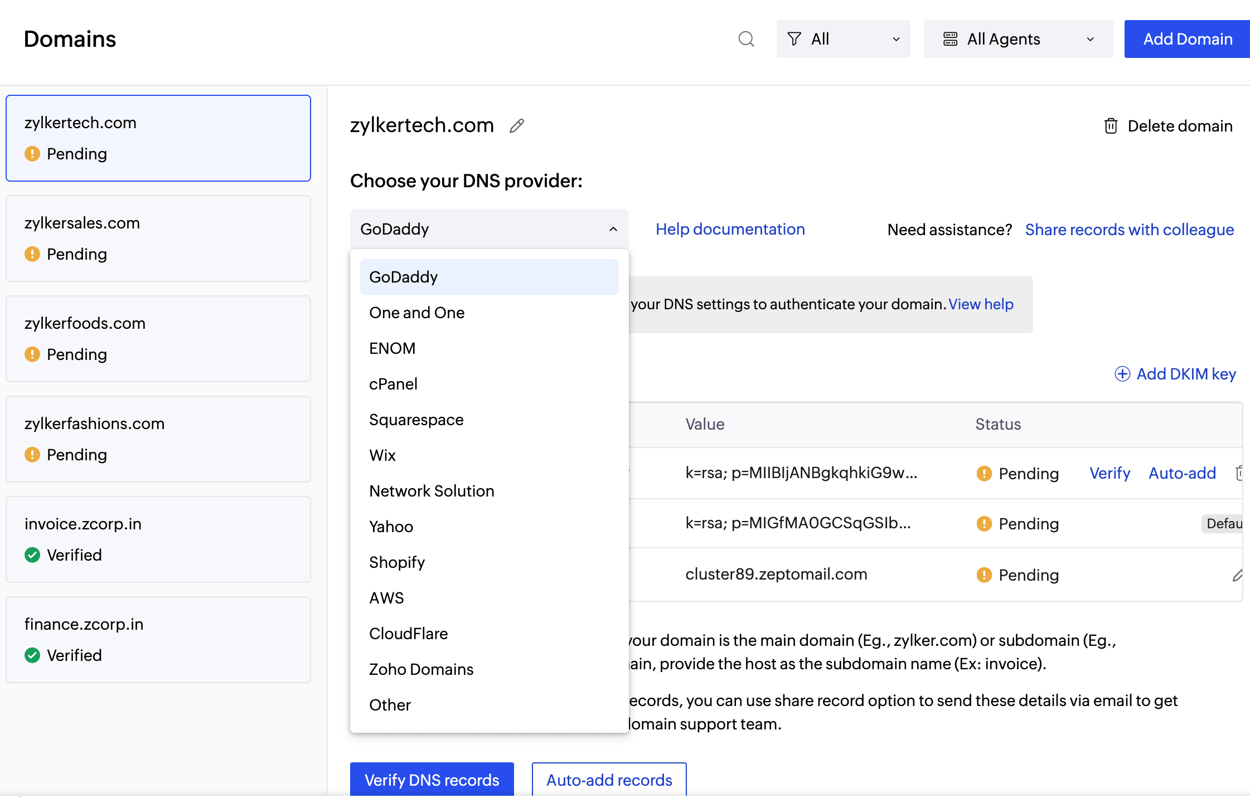
Task: Click the Delete domain label
Action: (x=1180, y=126)
